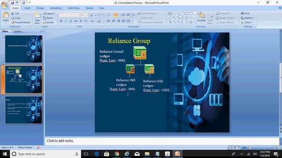
Task: Click the Windows search box
Action: tap(45, 154)
